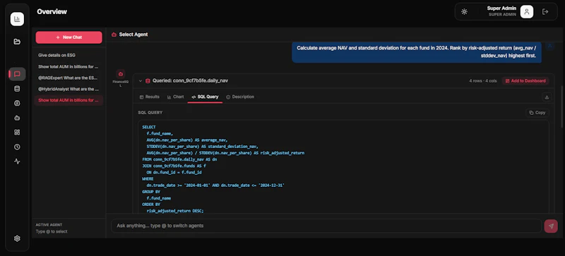
Task: Click the 'risk_adjusted_return' AS line
Action: click(x=225, y=153)
